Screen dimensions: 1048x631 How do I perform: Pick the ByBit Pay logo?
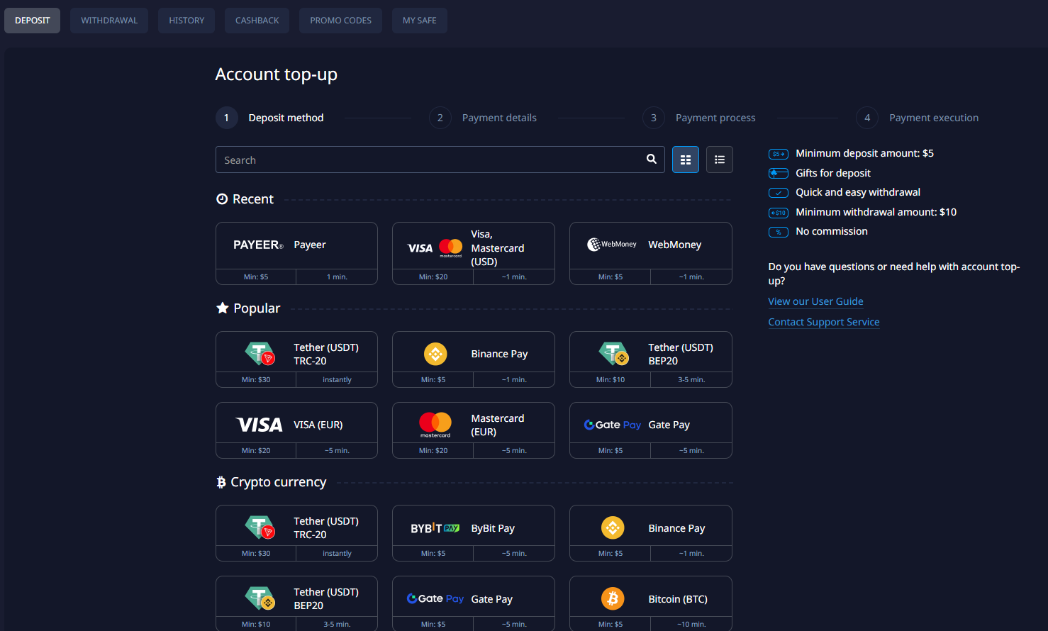point(435,528)
